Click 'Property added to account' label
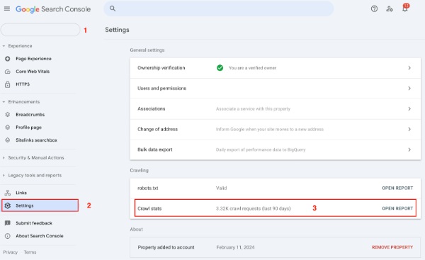Image resolution: width=425 pixels, height=260 pixels. [166, 247]
